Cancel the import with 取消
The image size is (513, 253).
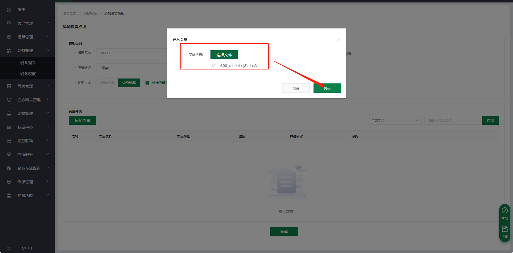tap(296, 88)
